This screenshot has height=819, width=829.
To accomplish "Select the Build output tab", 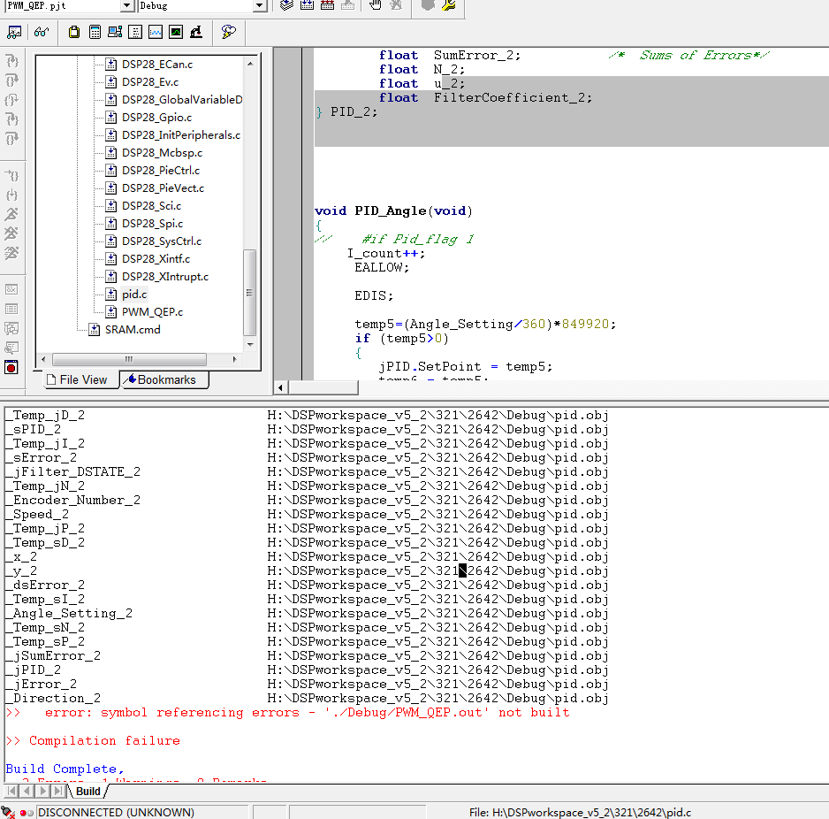I will coord(88,791).
